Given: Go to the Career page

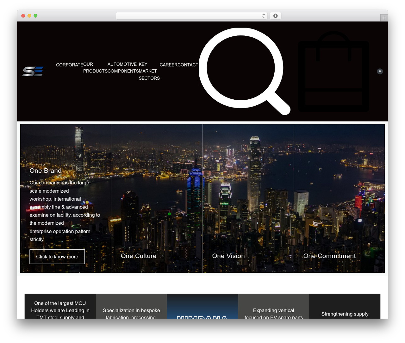Looking at the screenshot, I should pos(169,65).
